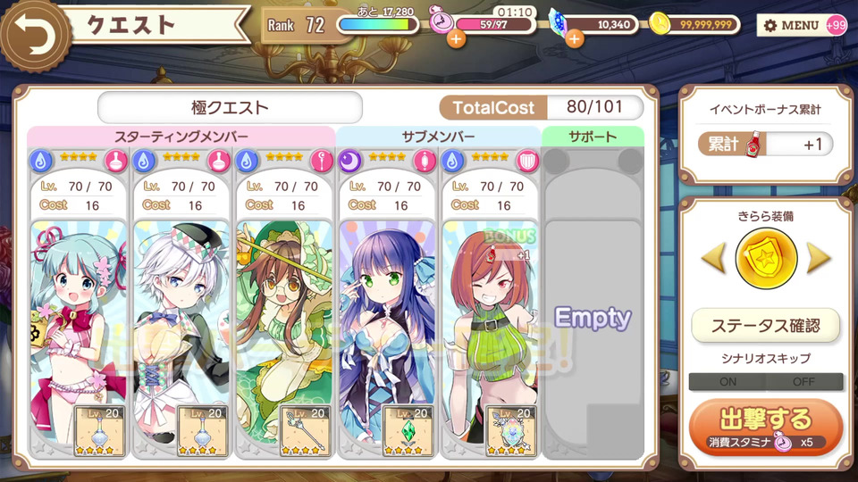Image resolution: width=858 pixels, height=482 pixels.
Task: Tap the plus icon under crystal count
Action: click(574, 39)
